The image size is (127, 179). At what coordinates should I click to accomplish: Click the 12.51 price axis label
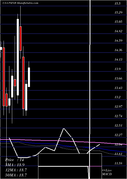tap(118, 126)
